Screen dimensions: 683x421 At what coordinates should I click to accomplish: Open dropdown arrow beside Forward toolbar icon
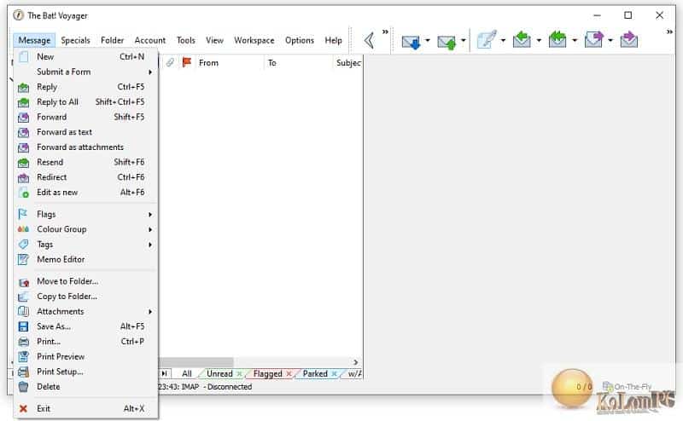point(610,40)
